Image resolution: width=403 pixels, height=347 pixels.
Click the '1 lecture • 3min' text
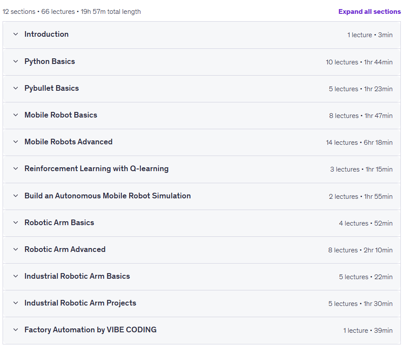[x=370, y=35]
